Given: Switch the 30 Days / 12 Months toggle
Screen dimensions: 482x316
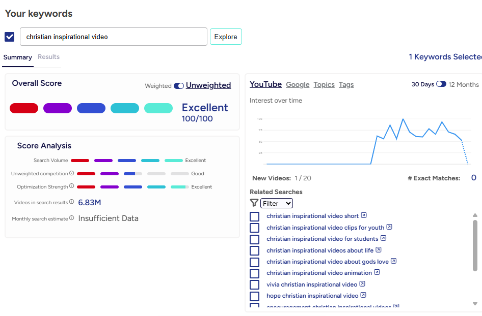Looking at the screenshot, I should point(441,84).
